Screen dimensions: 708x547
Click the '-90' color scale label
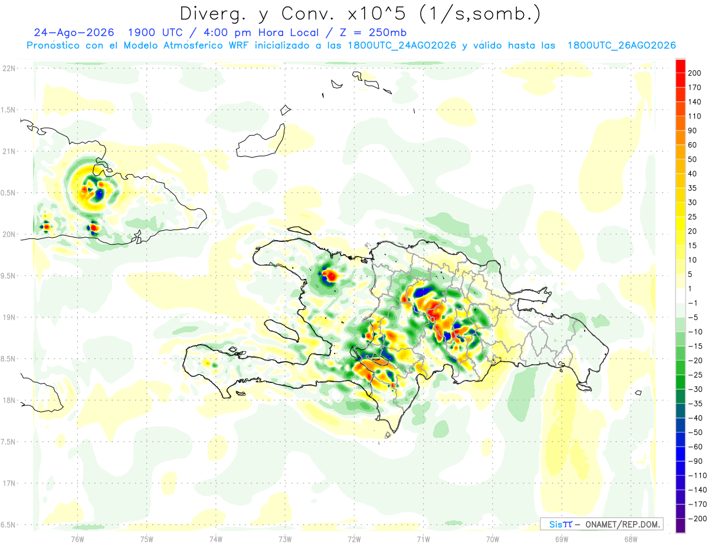696,461
